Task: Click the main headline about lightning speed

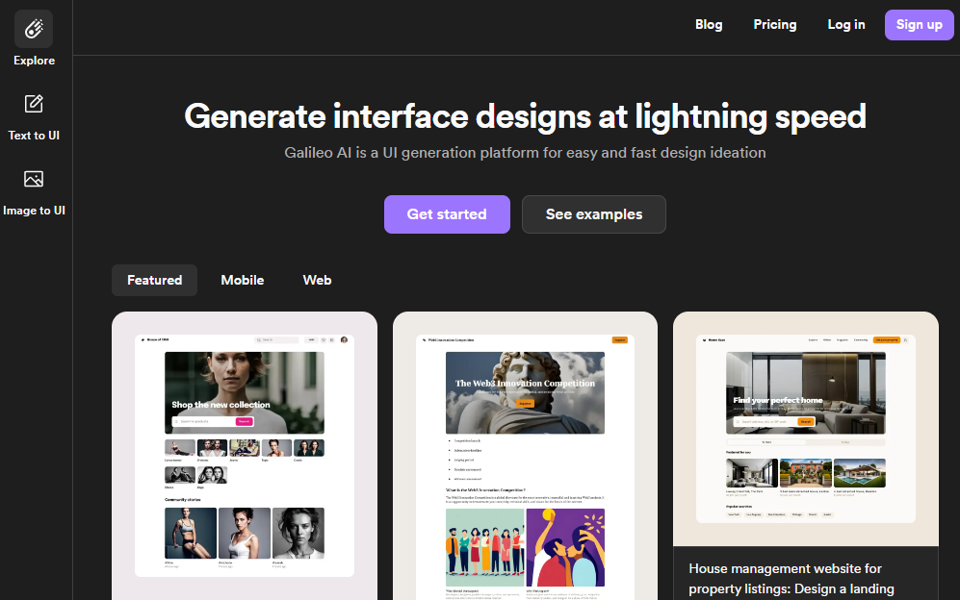Action: tap(526, 116)
